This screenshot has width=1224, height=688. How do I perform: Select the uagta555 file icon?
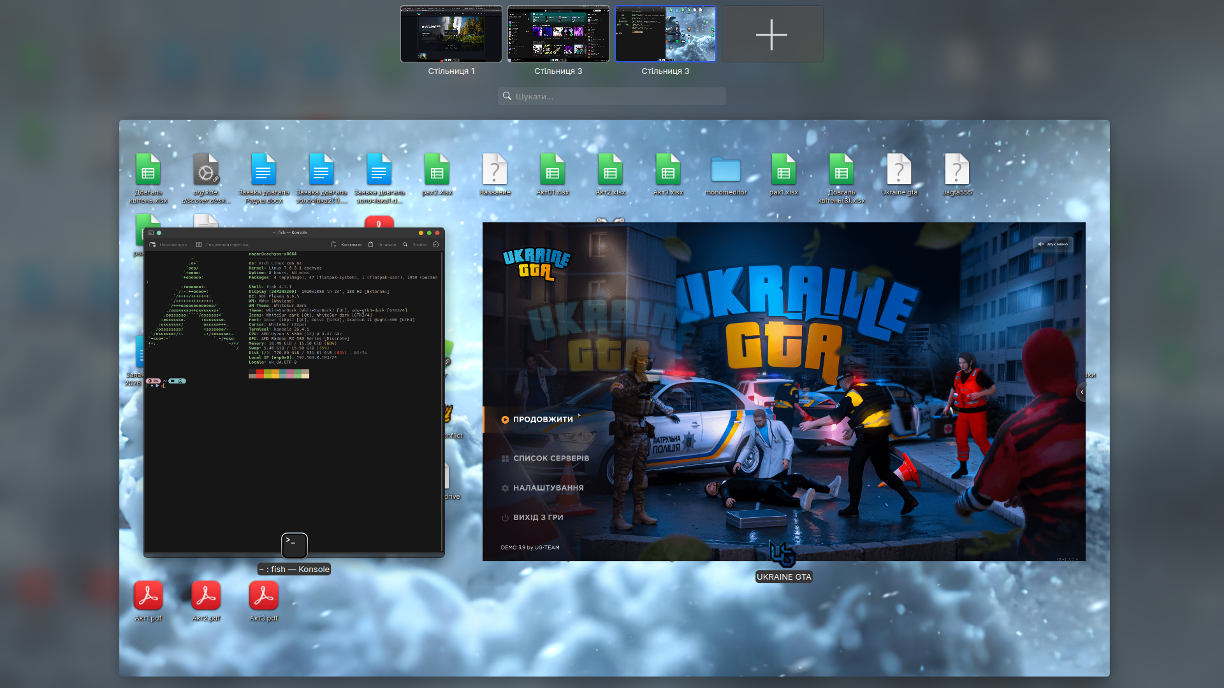pyautogui.click(x=957, y=170)
